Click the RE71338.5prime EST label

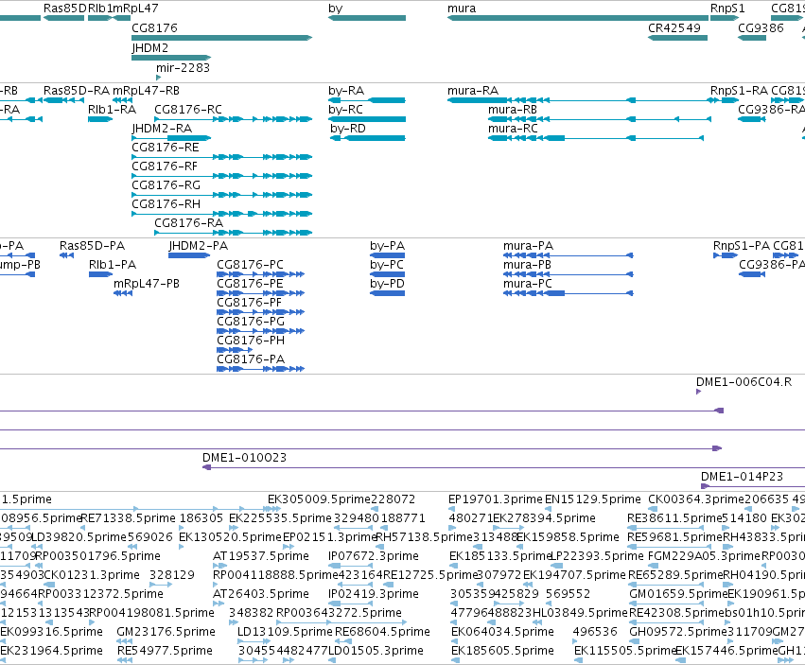(129, 518)
